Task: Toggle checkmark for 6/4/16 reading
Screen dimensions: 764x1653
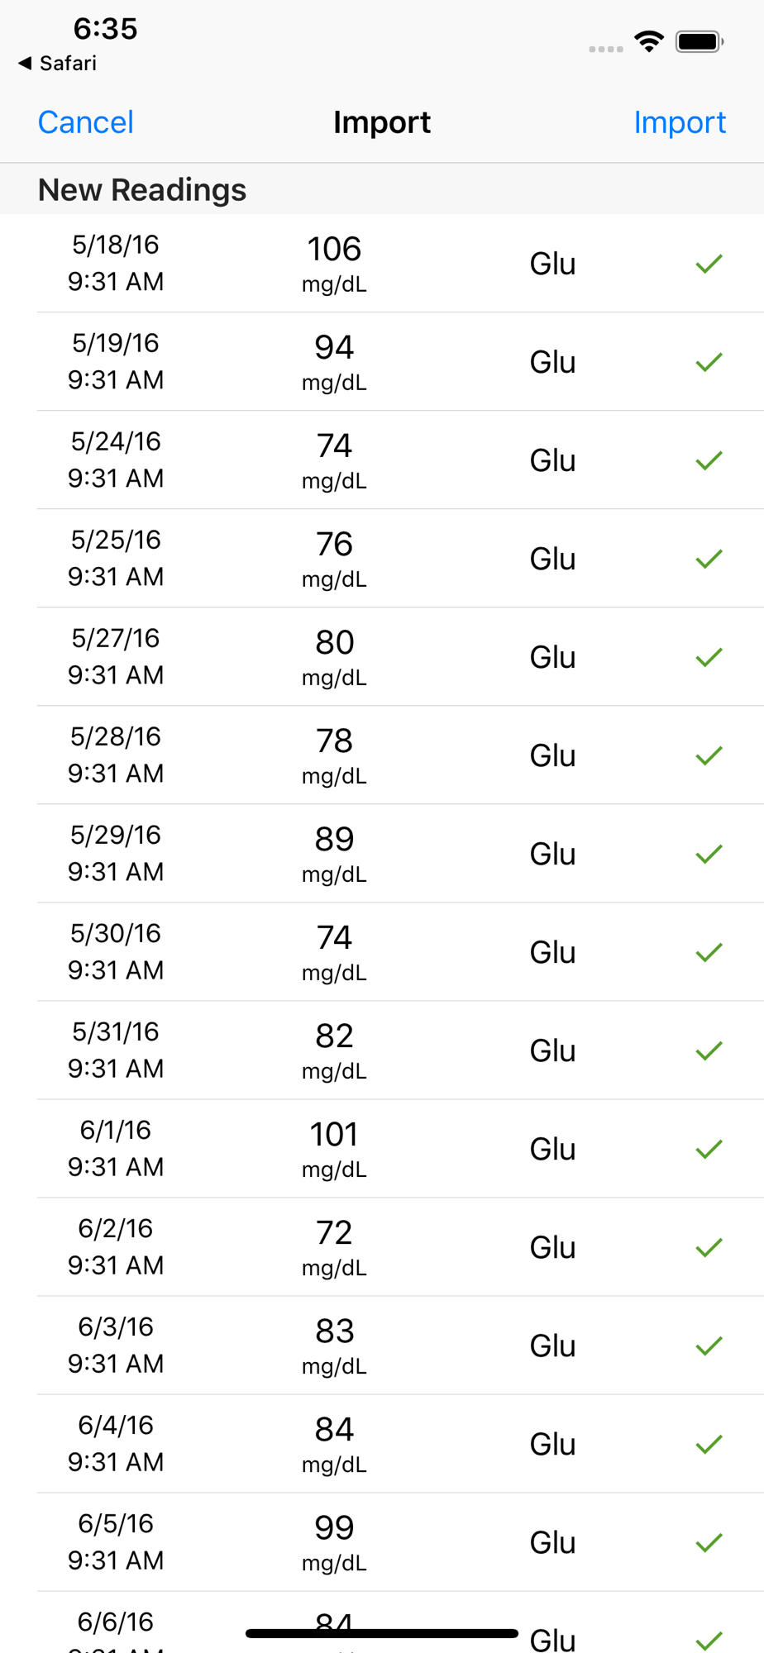Action: (x=709, y=1444)
